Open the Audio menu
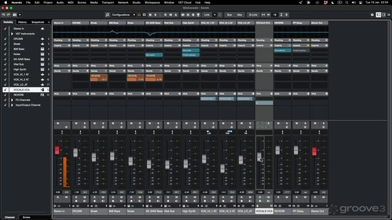392x220 pixels. click(60, 2)
